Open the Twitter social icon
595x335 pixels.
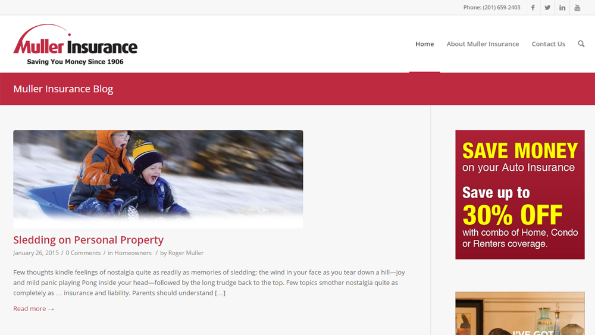click(547, 8)
